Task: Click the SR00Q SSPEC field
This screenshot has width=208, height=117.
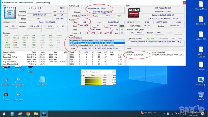Action: pyautogui.click(x=40, y=18)
